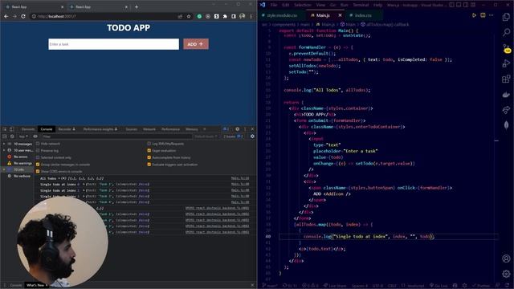Screen dimensions: 514x289
Task: Open the Main.js source link on All Todos row
Action: 240,178
